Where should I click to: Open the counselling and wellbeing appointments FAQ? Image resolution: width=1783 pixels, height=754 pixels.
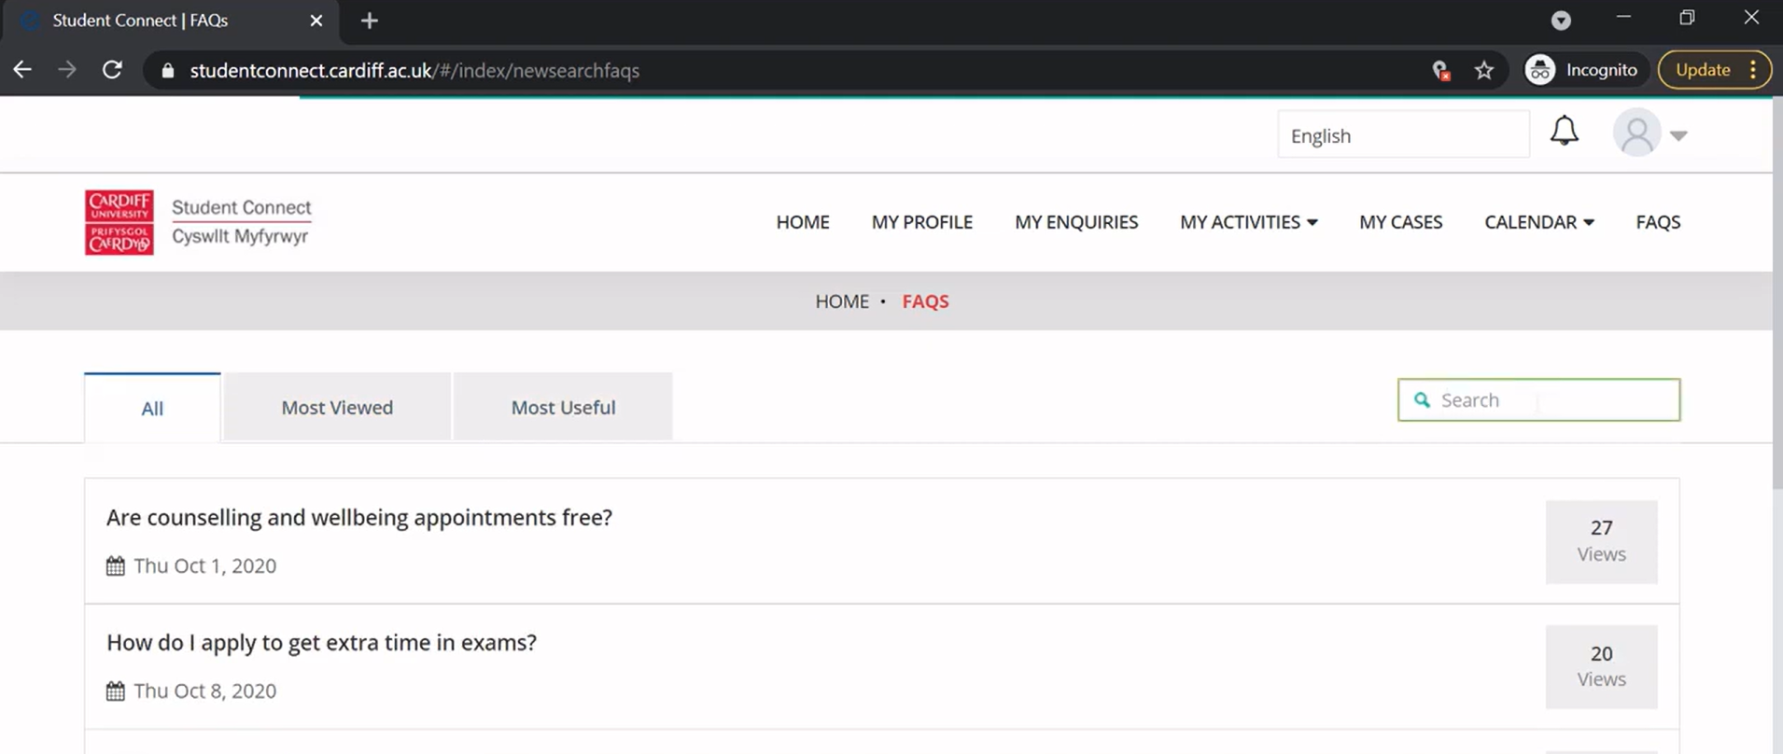tap(359, 518)
